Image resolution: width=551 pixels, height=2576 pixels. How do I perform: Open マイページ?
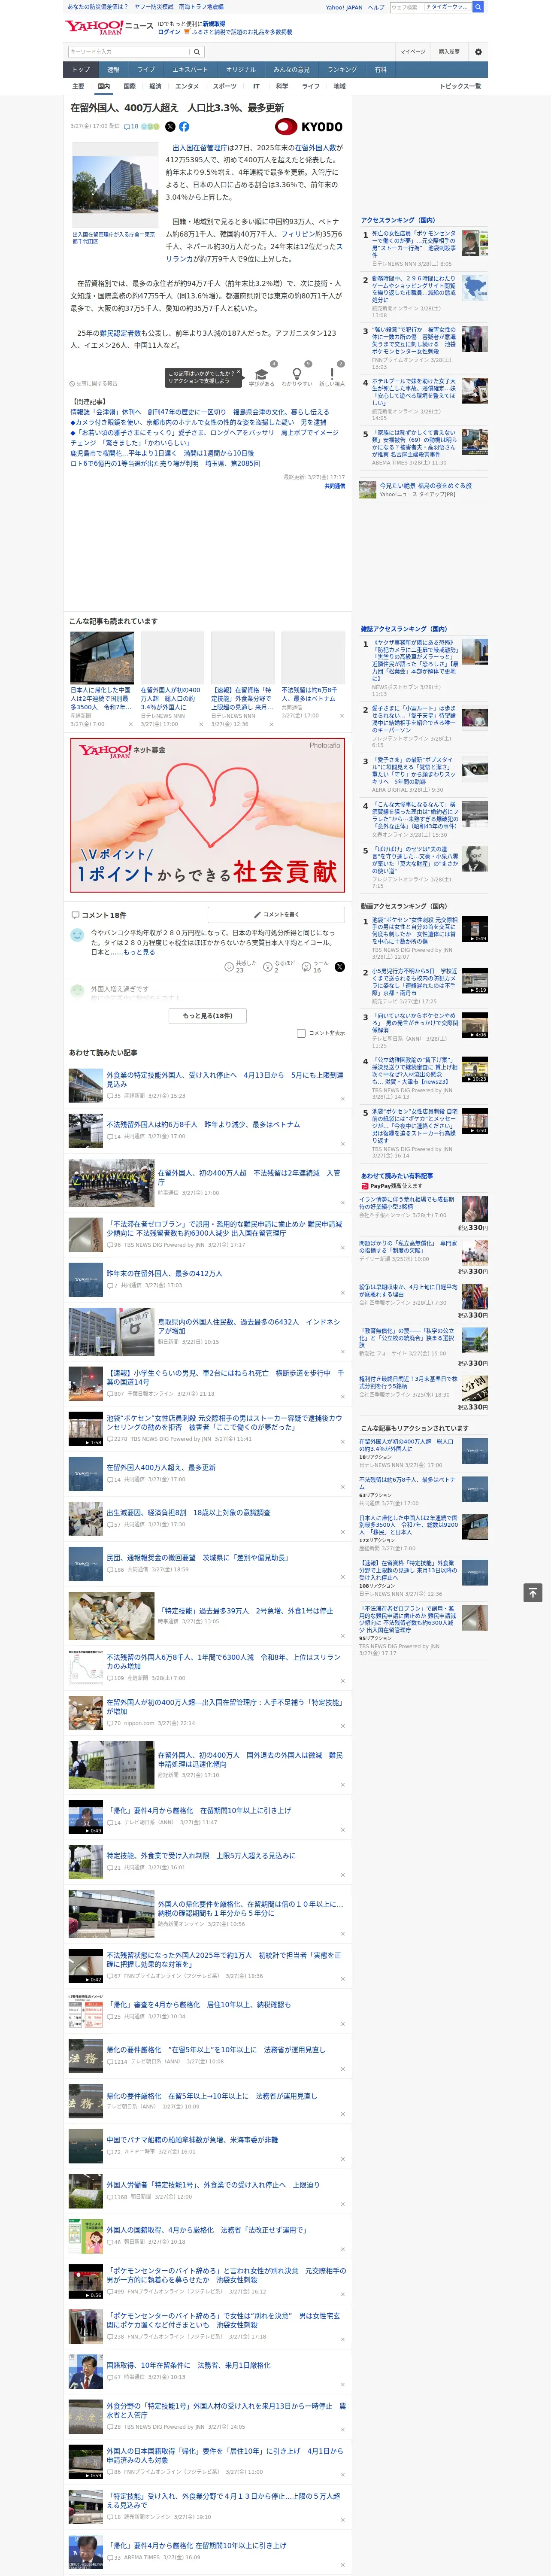(413, 52)
